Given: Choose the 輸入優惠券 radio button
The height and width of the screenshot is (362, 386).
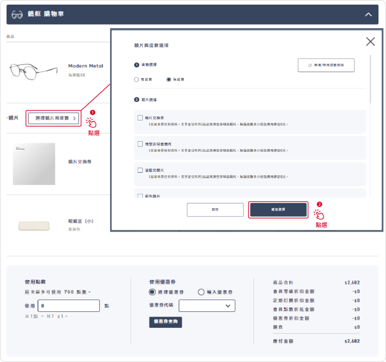Looking at the screenshot, I should [x=201, y=292].
